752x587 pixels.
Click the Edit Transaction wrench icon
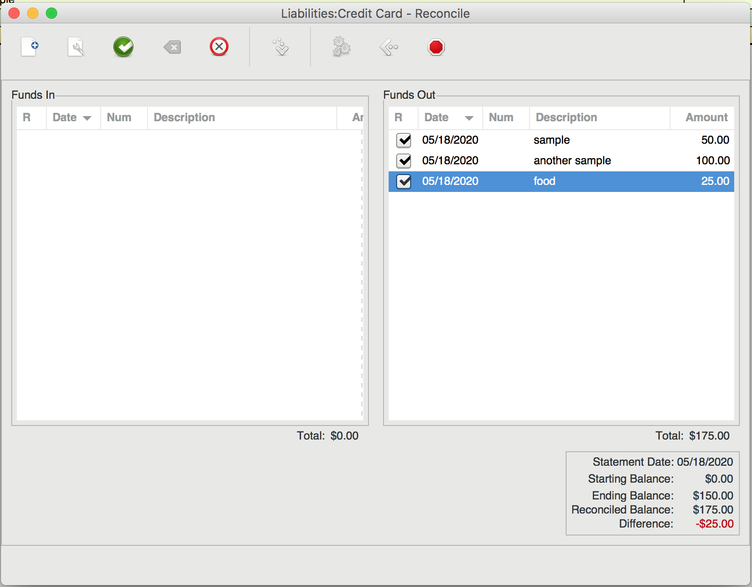tap(76, 47)
